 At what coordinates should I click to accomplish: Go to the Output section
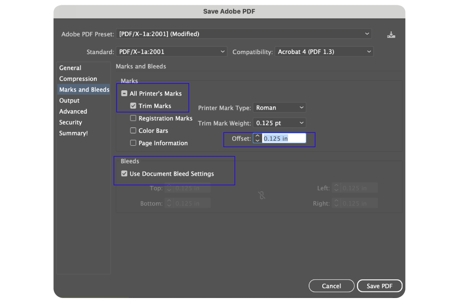tap(69, 101)
